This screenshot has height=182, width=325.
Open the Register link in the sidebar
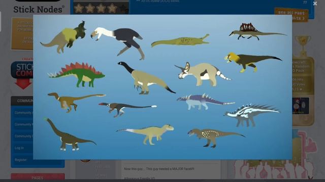coord(20,160)
